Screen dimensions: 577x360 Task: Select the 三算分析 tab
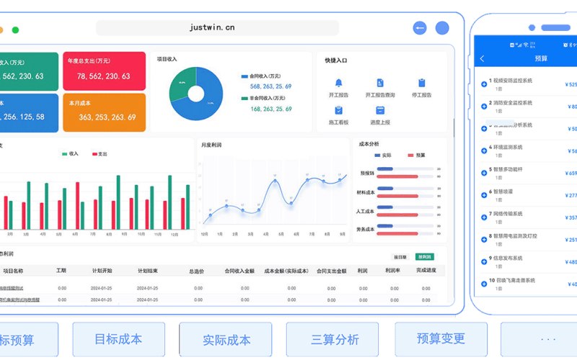coord(334,339)
